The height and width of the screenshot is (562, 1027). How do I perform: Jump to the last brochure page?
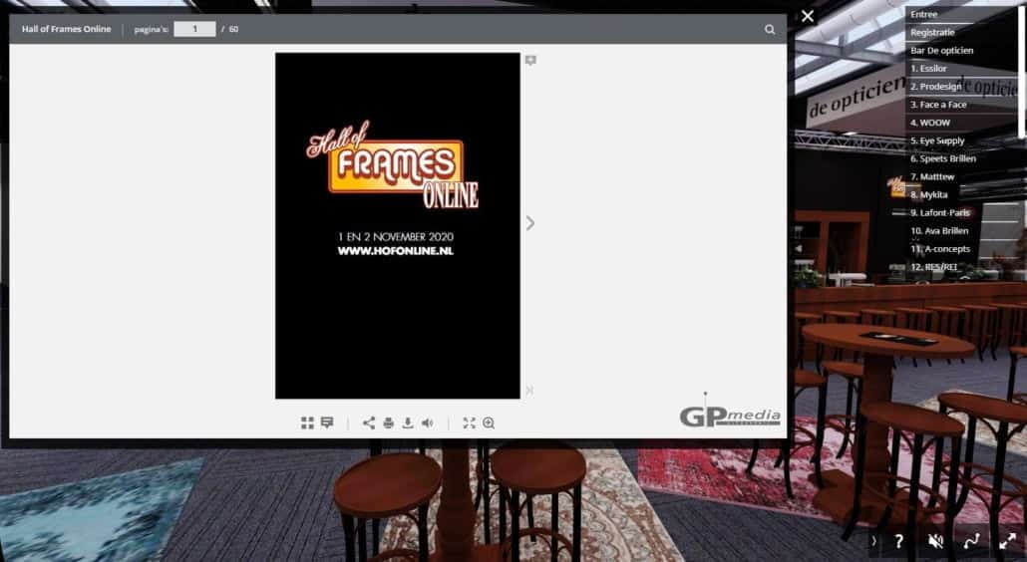(529, 391)
